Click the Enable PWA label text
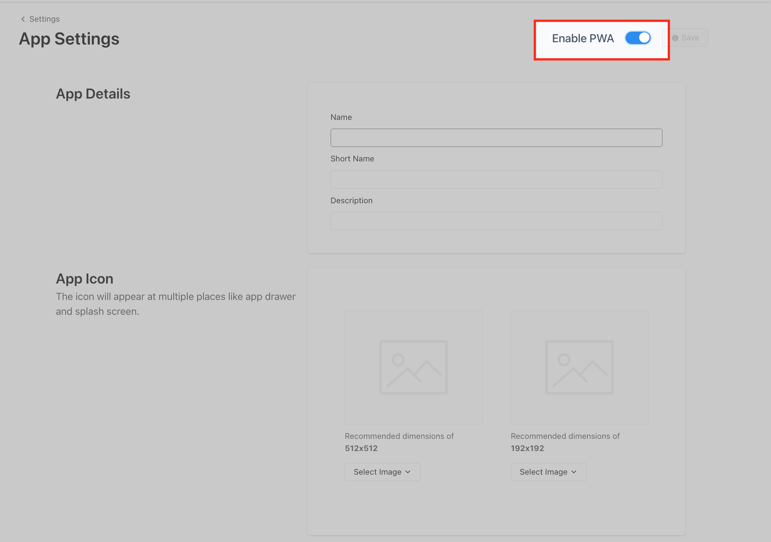Screen dimensions: 771x542 coord(582,38)
